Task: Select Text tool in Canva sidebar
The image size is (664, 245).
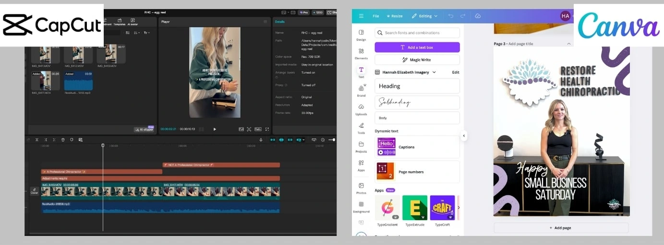Action: (x=361, y=72)
